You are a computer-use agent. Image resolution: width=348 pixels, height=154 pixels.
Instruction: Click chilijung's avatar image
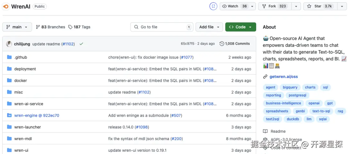click(9, 44)
